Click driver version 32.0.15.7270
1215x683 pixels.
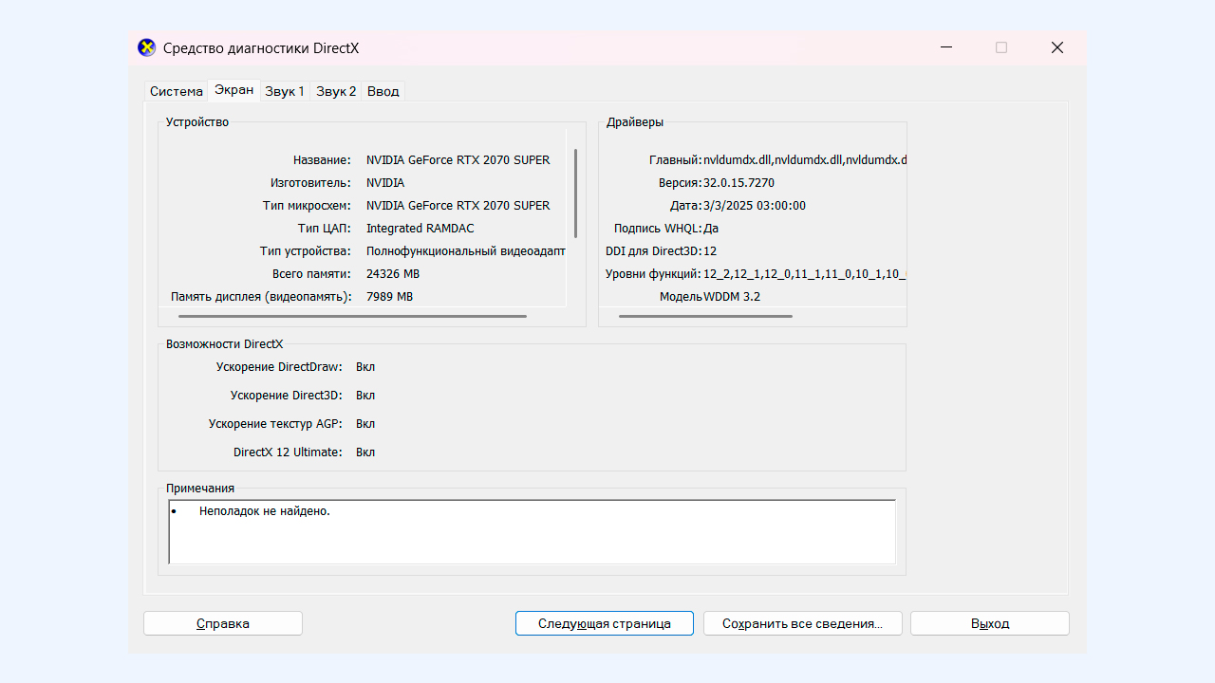tap(738, 183)
